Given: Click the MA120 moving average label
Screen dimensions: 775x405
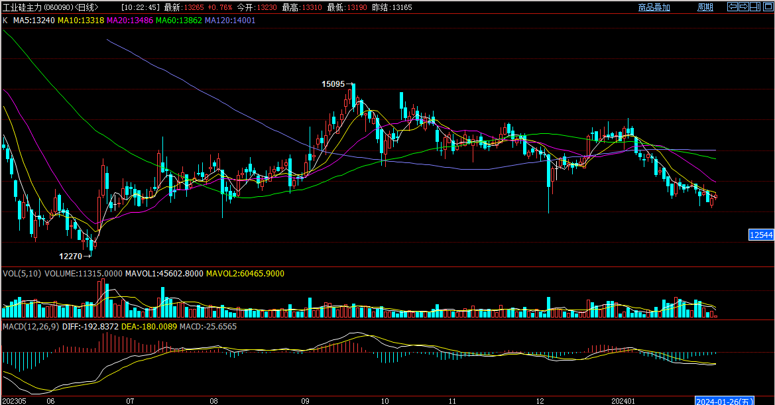Looking at the screenshot, I should coord(230,21).
